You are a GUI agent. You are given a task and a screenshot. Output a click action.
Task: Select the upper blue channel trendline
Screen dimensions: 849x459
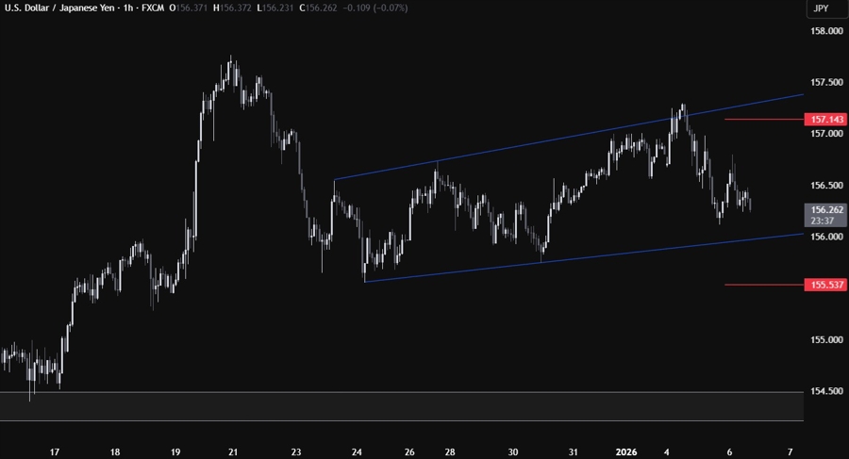click(569, 138)
